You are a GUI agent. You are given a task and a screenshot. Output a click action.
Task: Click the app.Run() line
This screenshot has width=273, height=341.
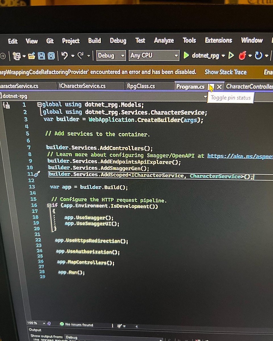[71, 272]
